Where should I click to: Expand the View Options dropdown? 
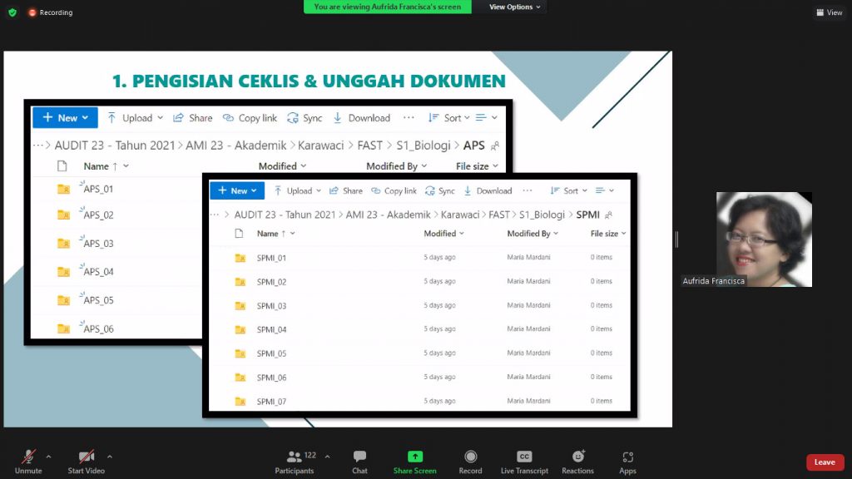pyautogui.click(x=515, y=7)
